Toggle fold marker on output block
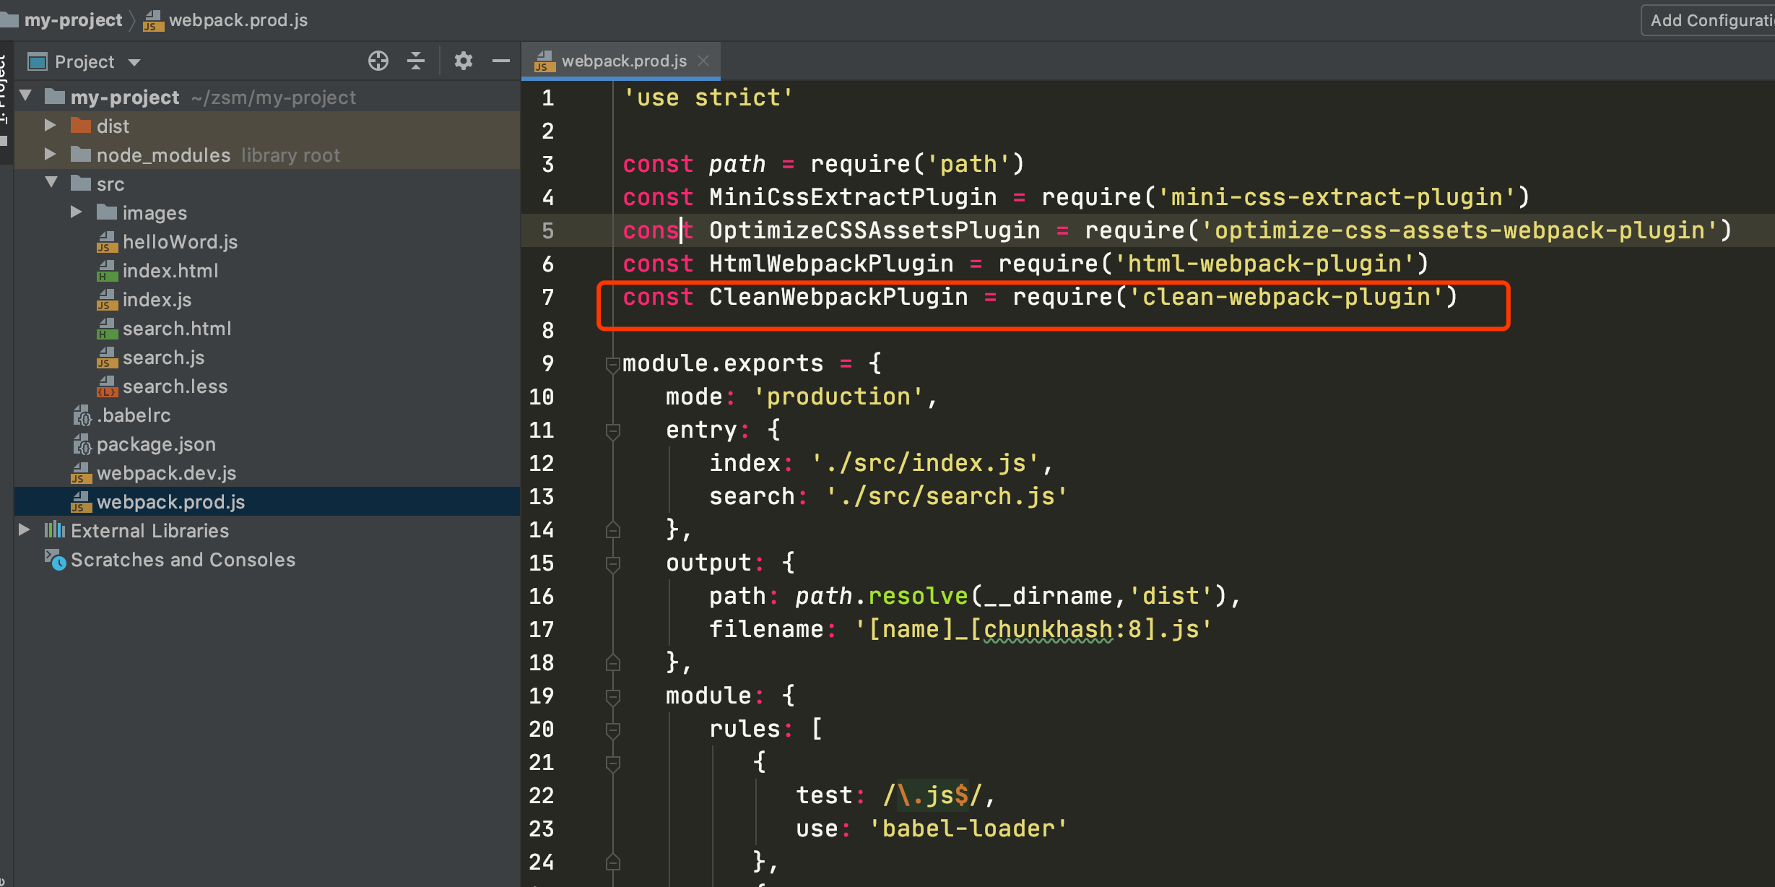 pos(612,563)
